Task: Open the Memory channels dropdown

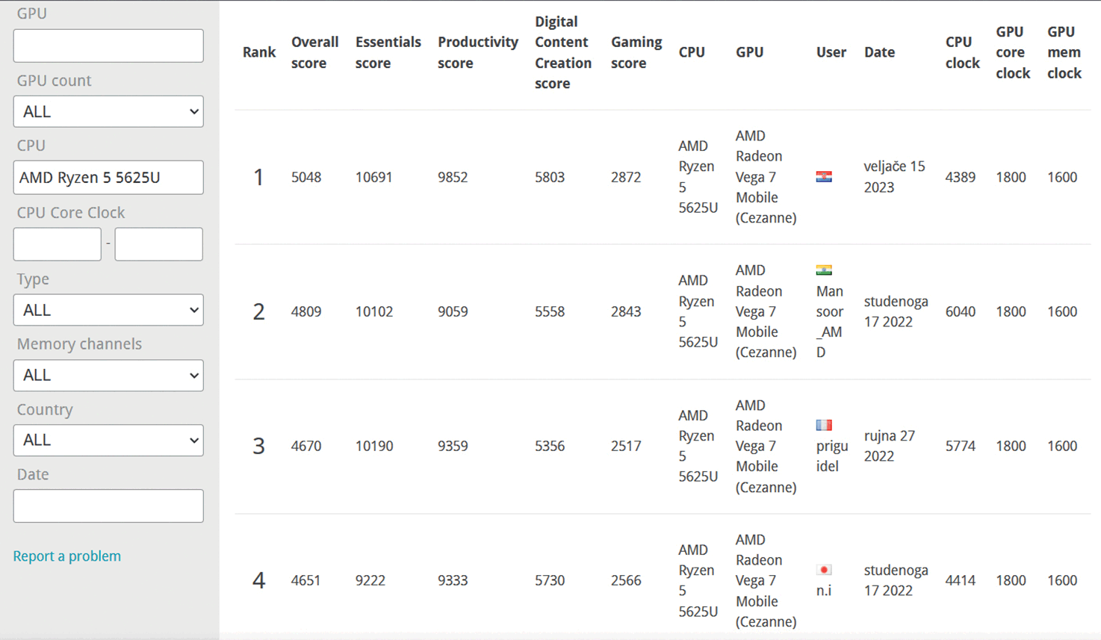Action: (x=108, y=375)
